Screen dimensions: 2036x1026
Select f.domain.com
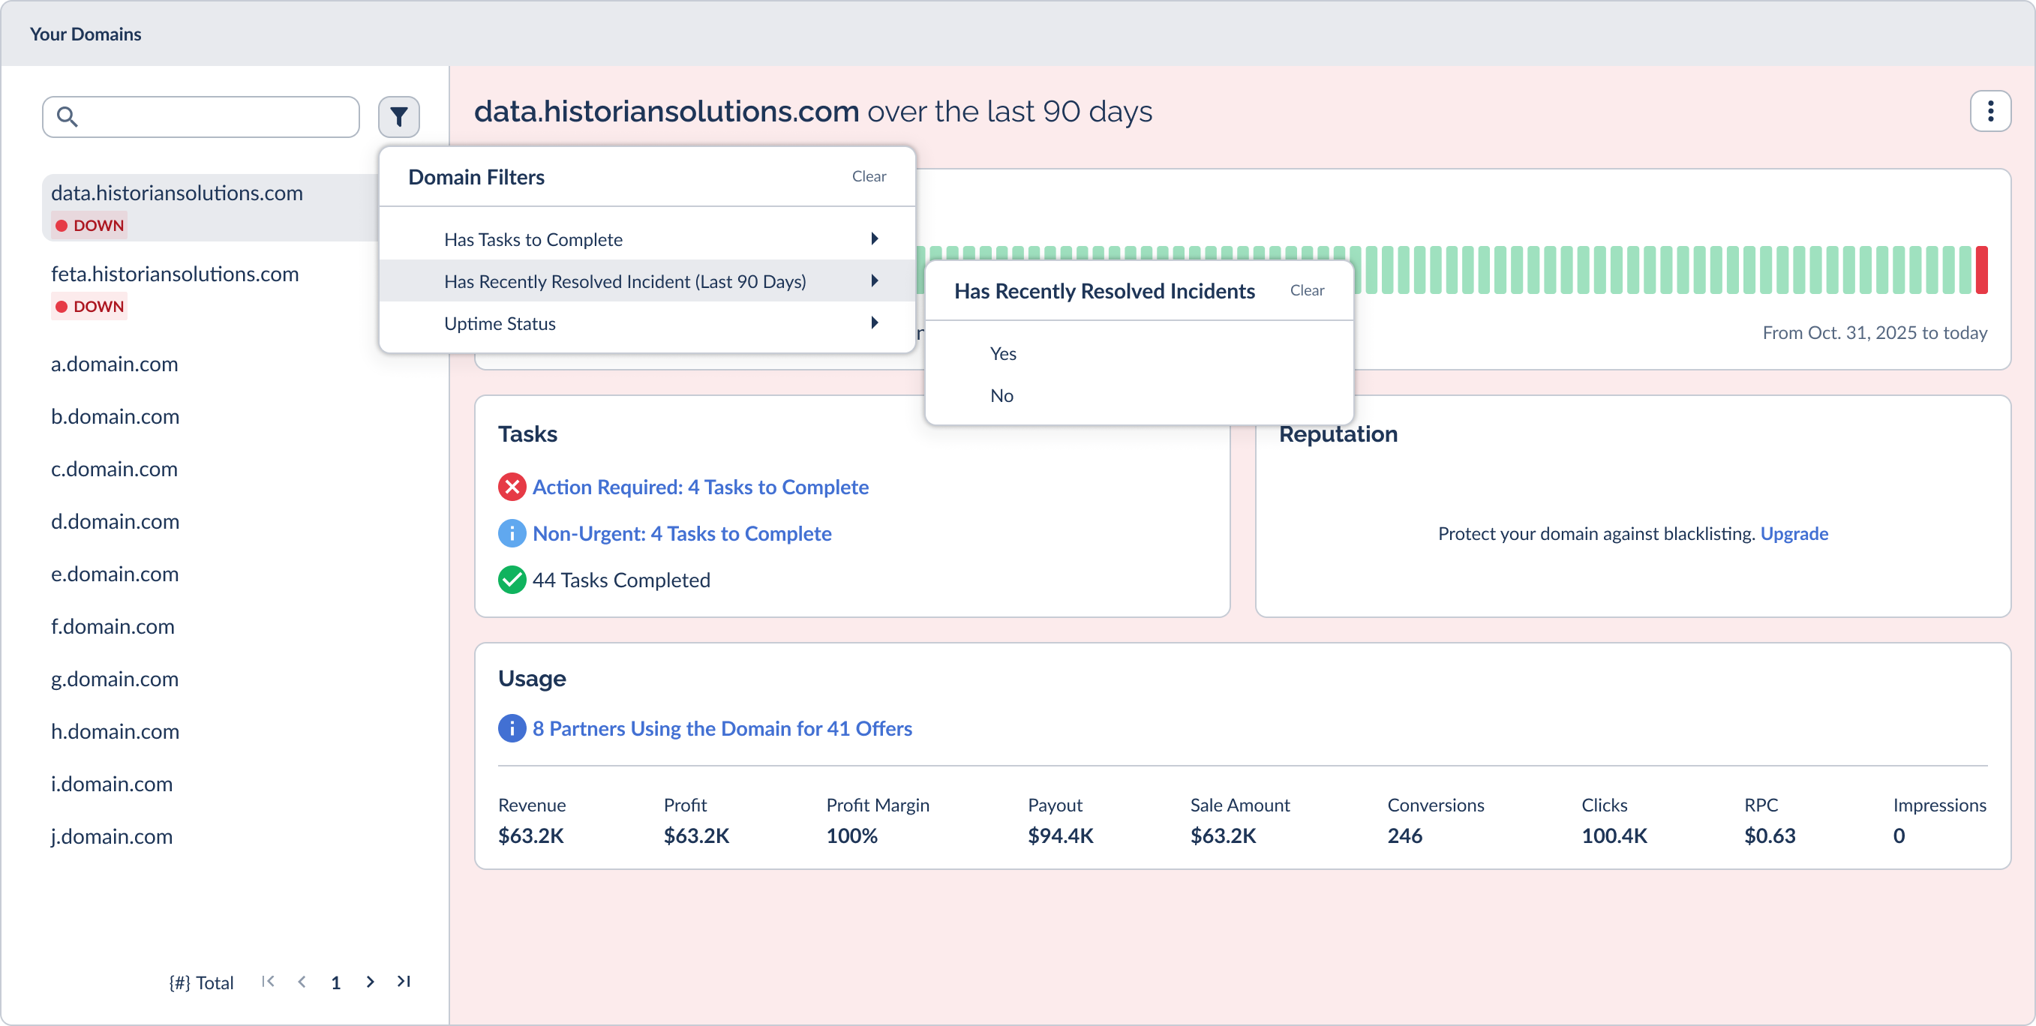coord(113,626)
